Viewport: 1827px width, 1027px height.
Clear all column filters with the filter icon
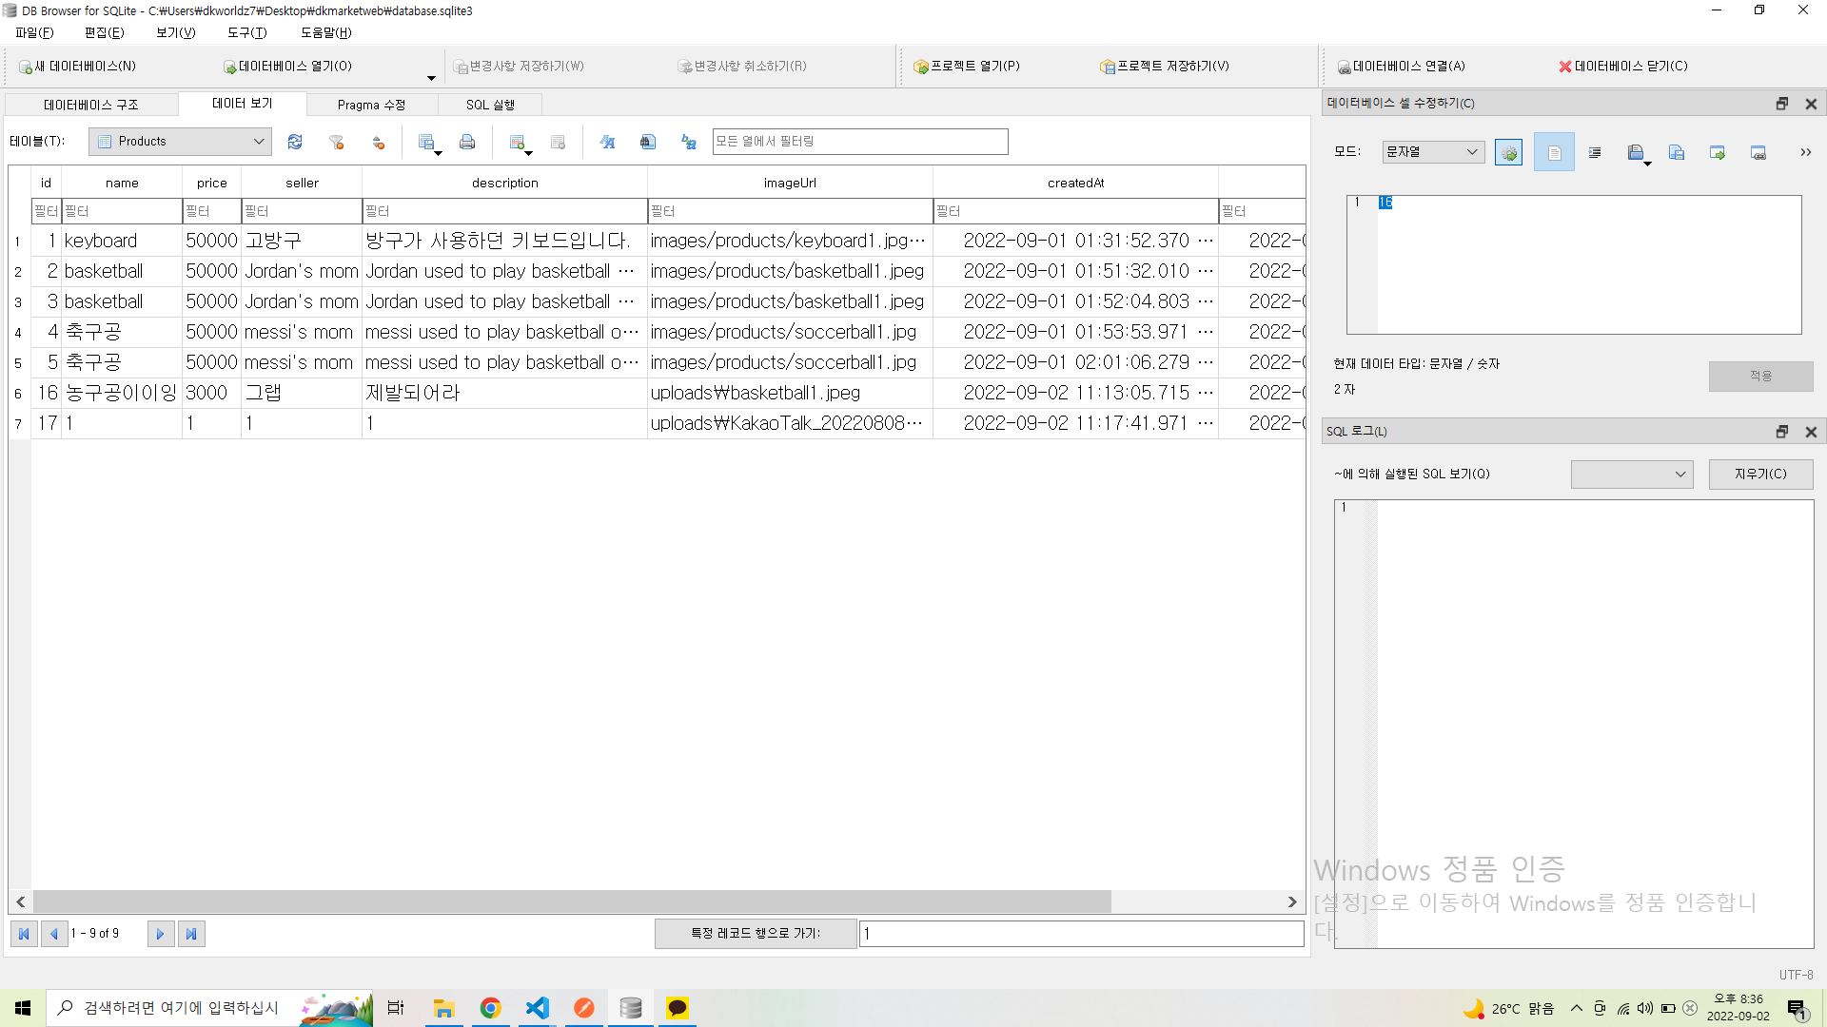(x=336, y=143)
